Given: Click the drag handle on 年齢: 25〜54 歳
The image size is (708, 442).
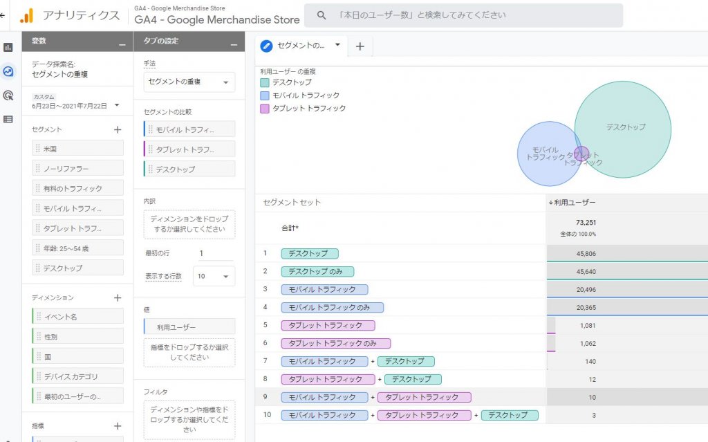Looking at the screenshot, I should click(38, 248).
